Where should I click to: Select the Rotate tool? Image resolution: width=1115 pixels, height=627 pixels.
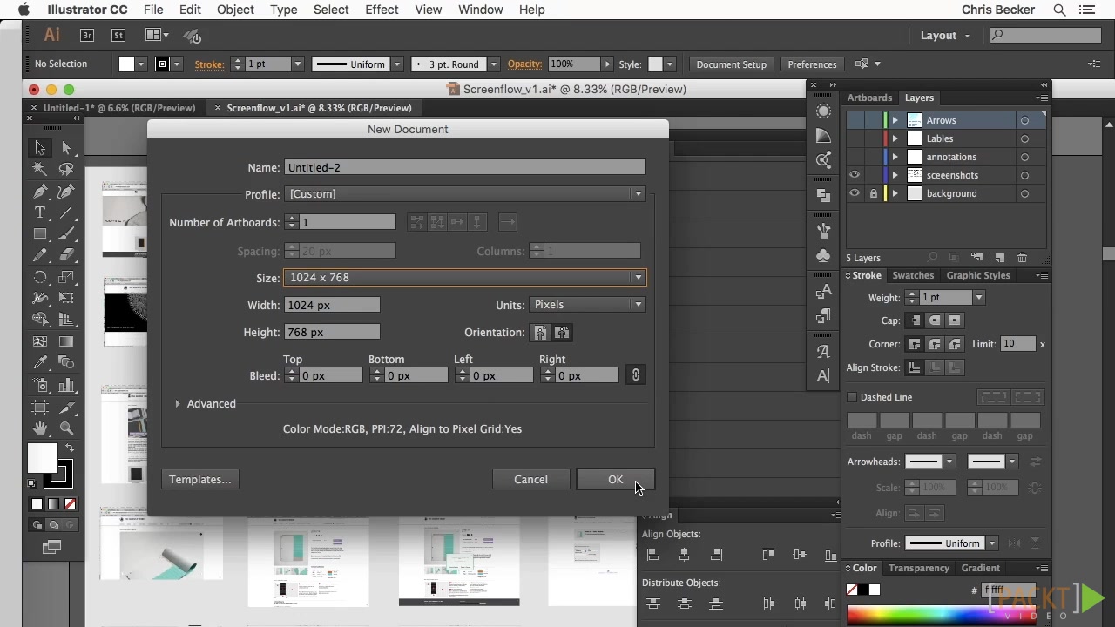(x=40, y=277)
